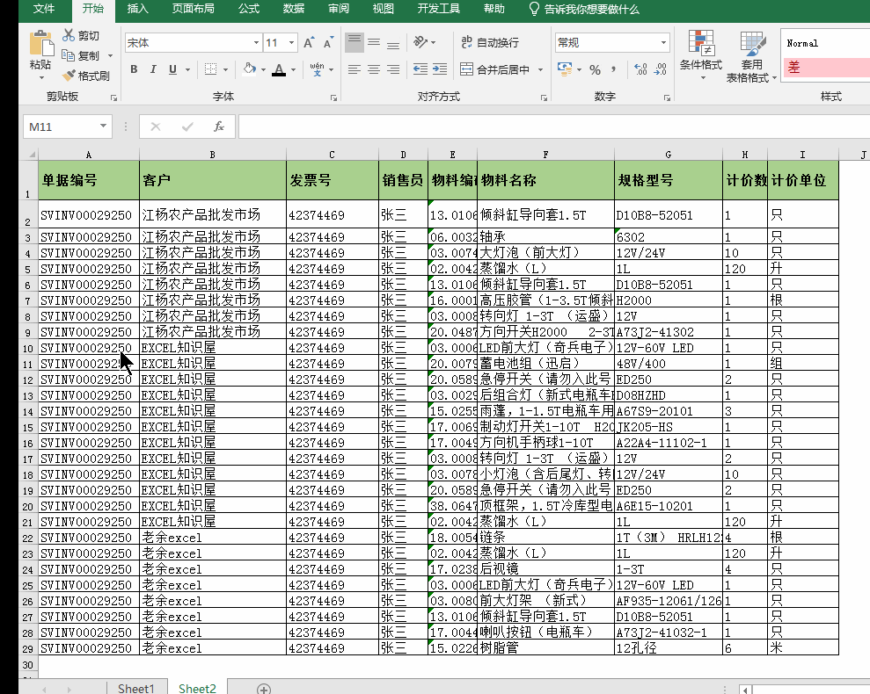Increase font size with the larger A
Viewport: 870px width, 694px height.
point(309,43)
